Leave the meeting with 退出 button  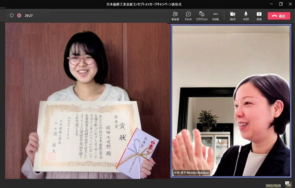(279, 16)
